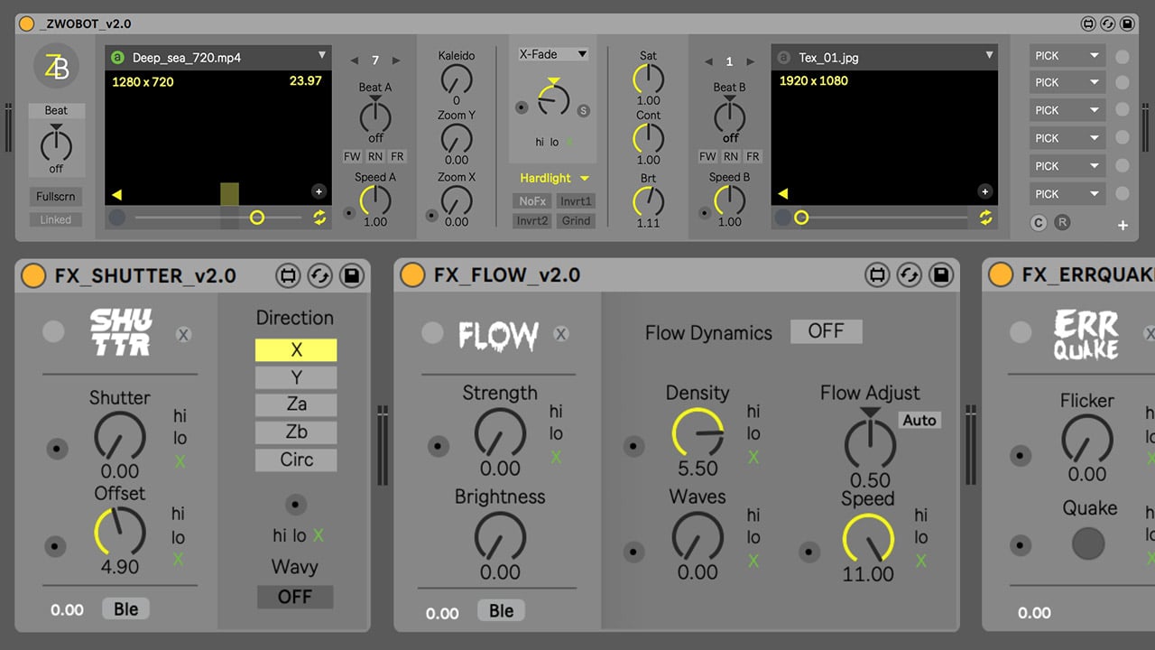Open the Deep_sea_720.mp4 file dropdown

[x=321, y=57]
